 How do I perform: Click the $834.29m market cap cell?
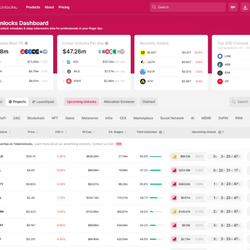[x=92, y=156]
